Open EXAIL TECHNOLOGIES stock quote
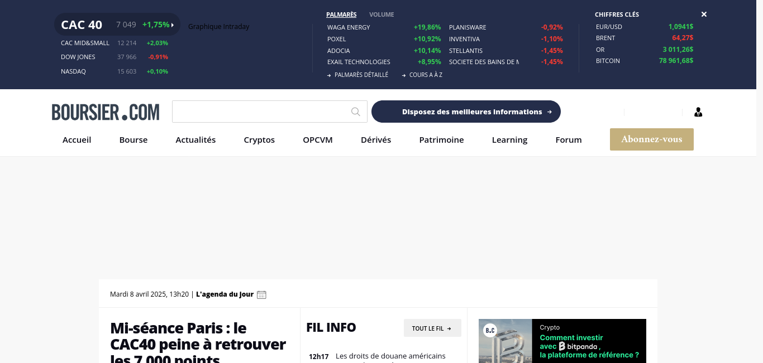763x363 pixels. [359, 62]
